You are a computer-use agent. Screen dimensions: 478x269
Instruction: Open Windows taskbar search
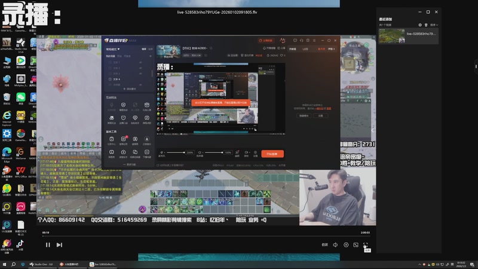(x=13, y=264)
